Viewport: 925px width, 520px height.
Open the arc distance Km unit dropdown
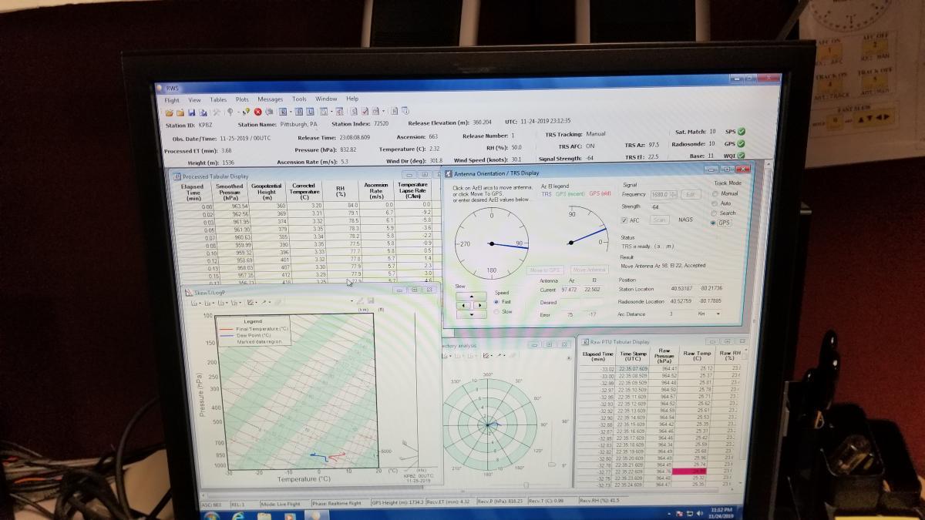[x=718, y=314]
